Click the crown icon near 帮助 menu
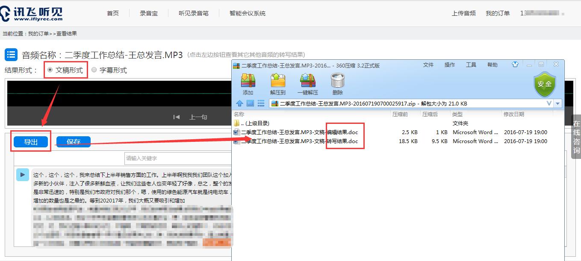Screen dimensions: 581x261 (515, 64)
